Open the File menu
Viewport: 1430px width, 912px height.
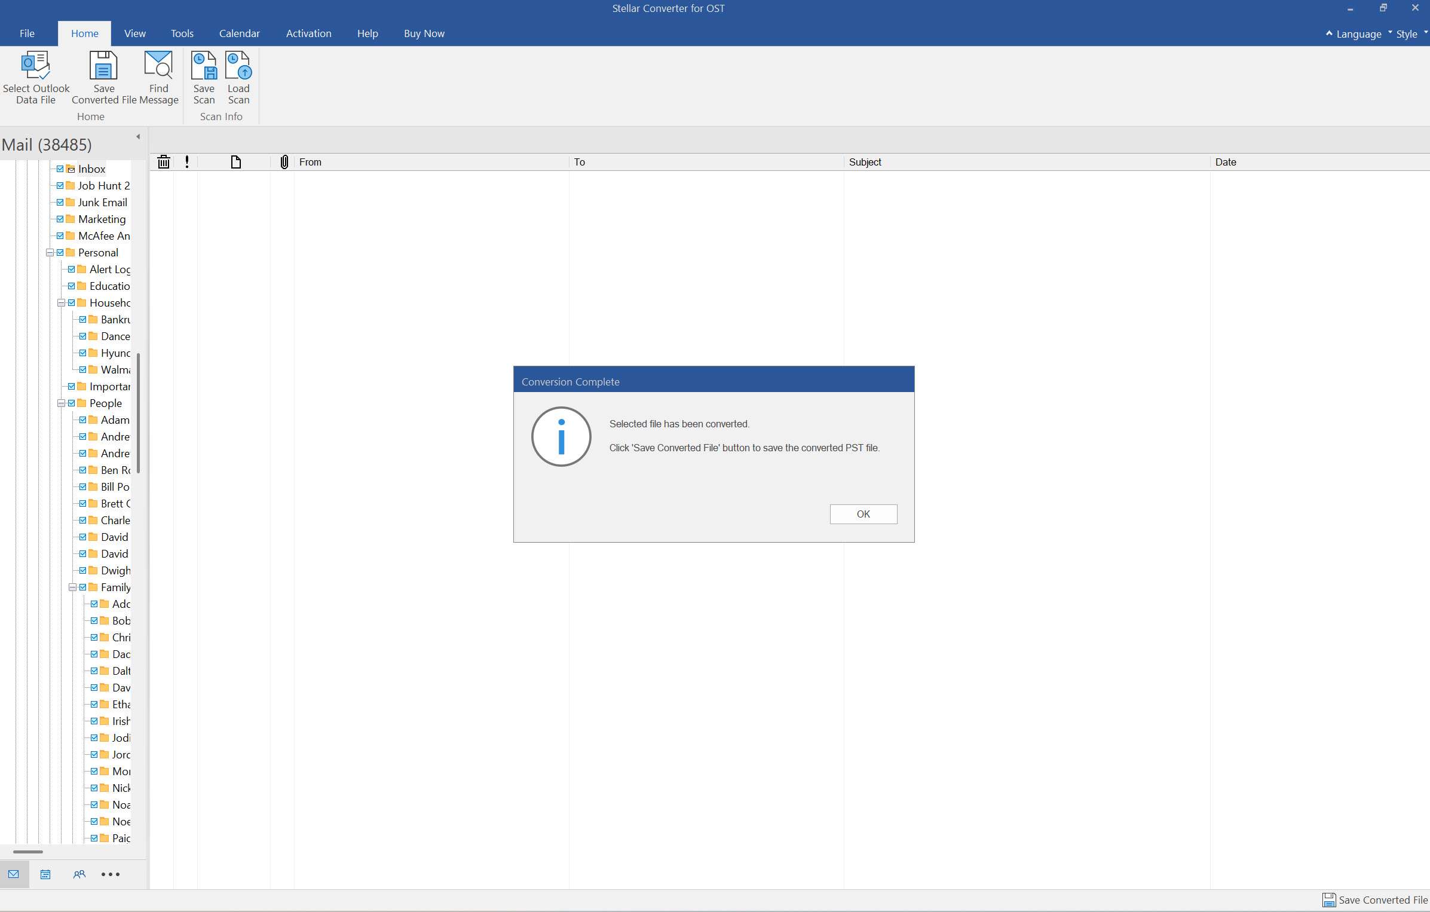27,33
